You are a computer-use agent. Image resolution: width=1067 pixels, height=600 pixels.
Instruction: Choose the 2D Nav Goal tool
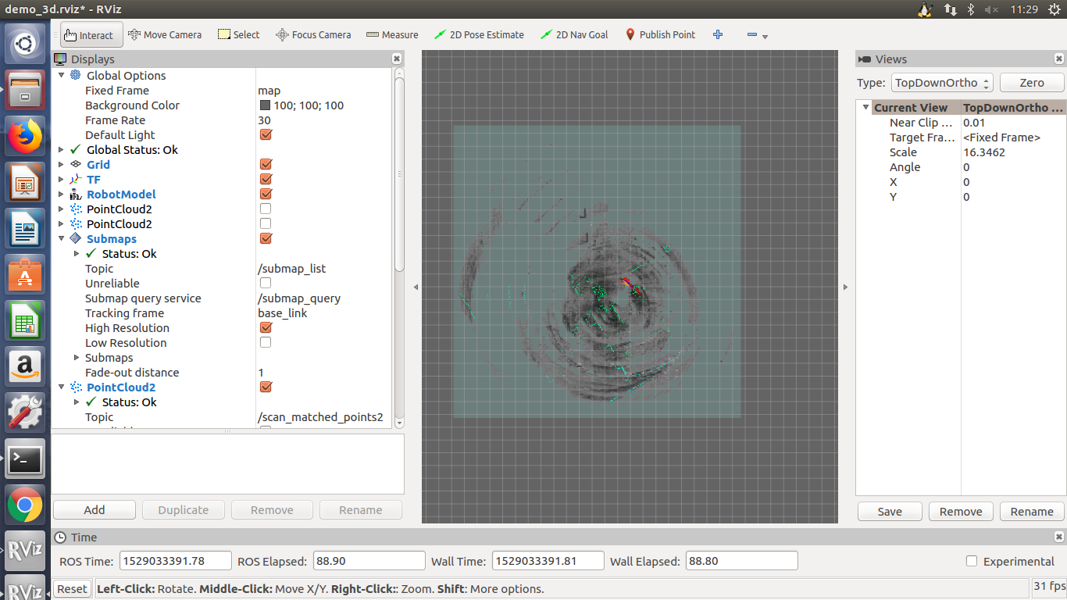[574, 34]
